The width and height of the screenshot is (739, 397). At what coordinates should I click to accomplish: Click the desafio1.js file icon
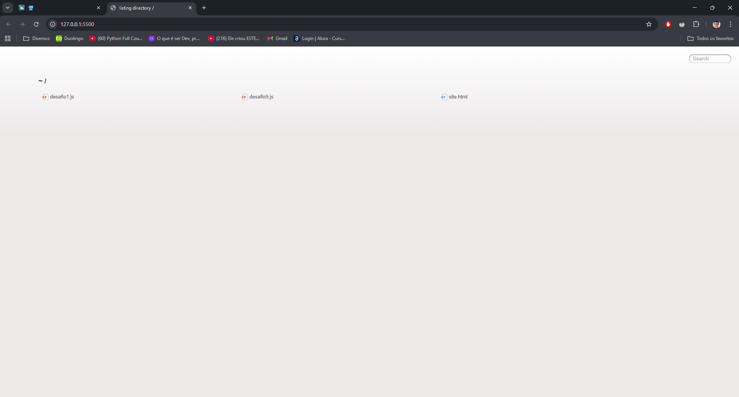(45, 97)
